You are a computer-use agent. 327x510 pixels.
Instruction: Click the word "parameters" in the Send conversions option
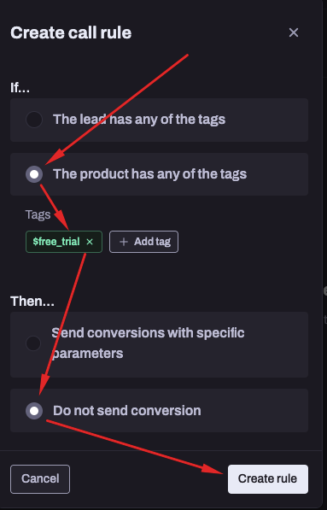pyautogui.click(x=87, y=354)
